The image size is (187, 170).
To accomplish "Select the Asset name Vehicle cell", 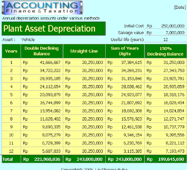I will click(28, 40).
